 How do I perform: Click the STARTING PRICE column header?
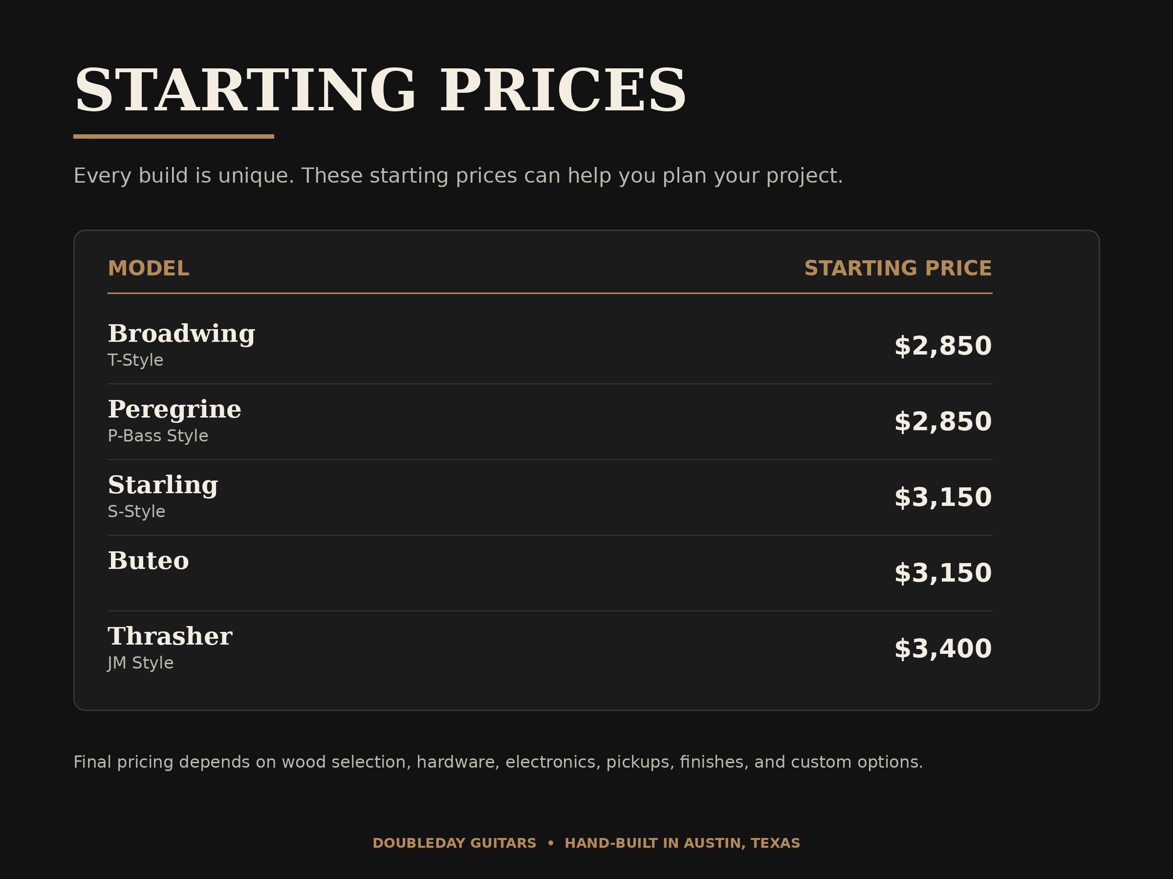tap(898, 269)
